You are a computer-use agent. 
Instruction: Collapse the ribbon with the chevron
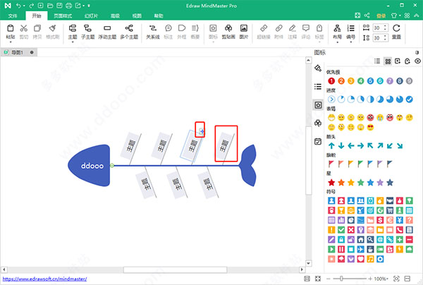coord(417,16)
